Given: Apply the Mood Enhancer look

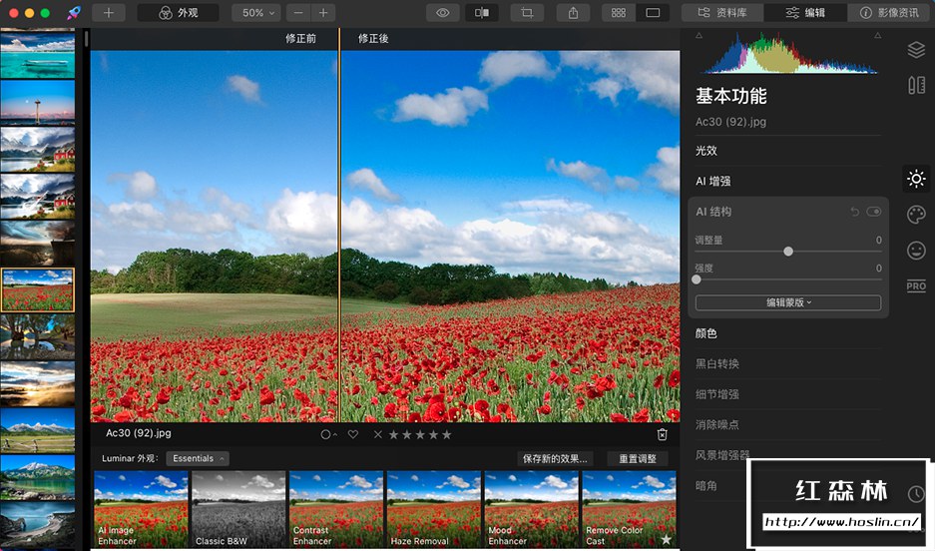Looking at the screenshot, I should coord(531,509).
